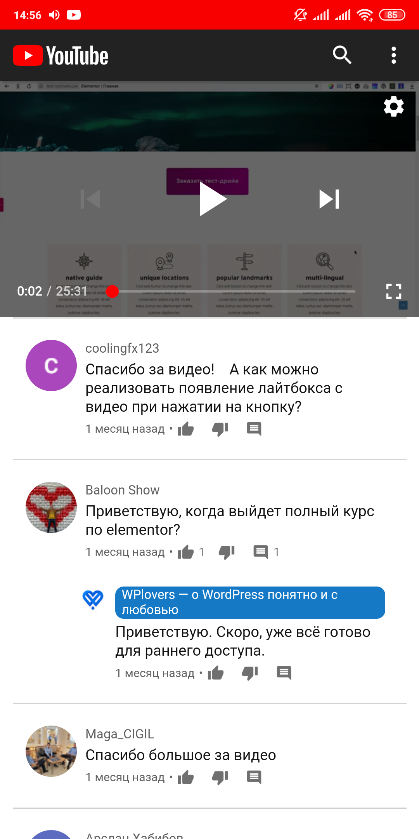Skip to next video

click(329, 199)
